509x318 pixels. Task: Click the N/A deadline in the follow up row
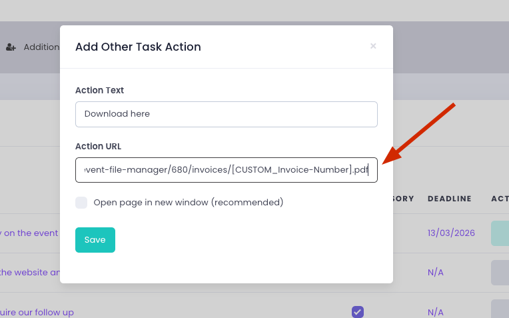tap(435, 312)
